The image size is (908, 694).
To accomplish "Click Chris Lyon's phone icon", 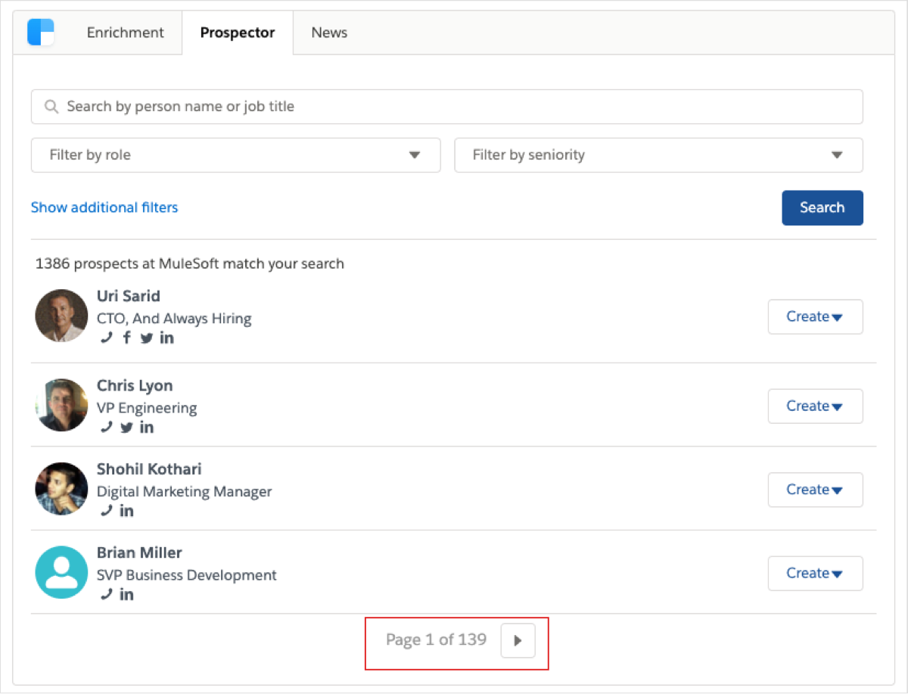I will click(107, 428).
